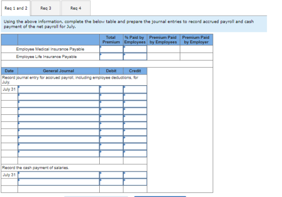The height and width of the screenshot is (197, 282).
Task: Click the credit cell of second accrued row
Action: [x=135, y=97]
